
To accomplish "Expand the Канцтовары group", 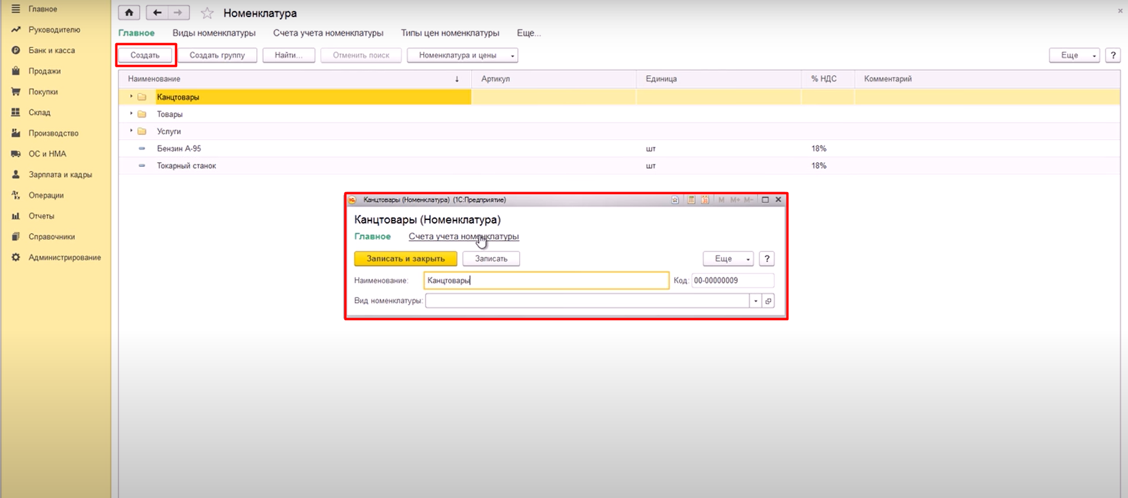I will [x=131, y=96].
